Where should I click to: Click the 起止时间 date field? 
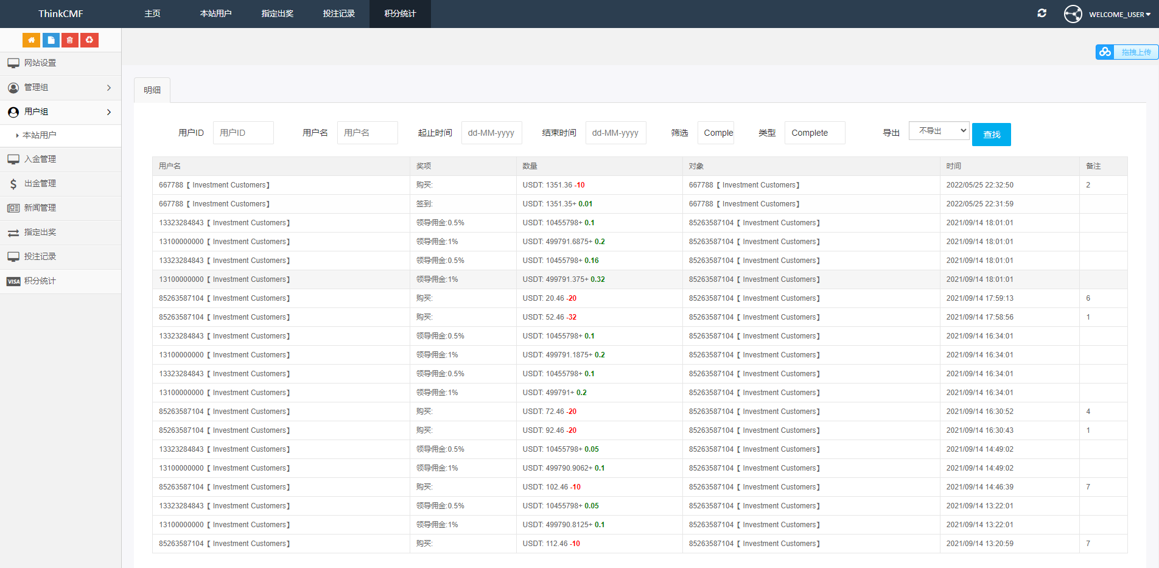click(x=491, y=133)
